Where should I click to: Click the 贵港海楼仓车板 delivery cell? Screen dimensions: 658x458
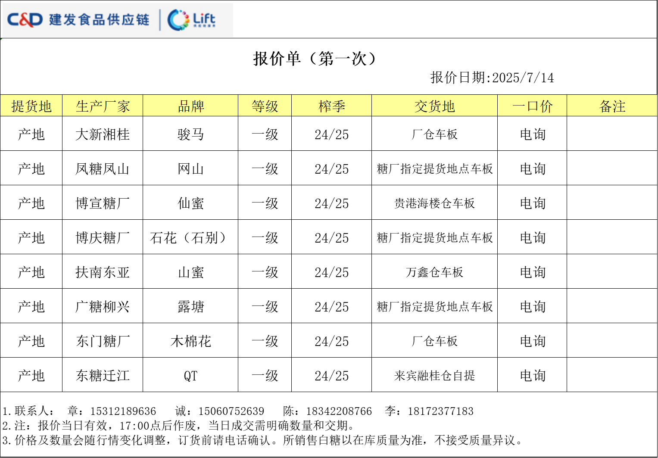434,203
